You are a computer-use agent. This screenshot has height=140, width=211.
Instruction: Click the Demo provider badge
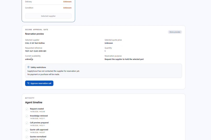pos(175,32)
